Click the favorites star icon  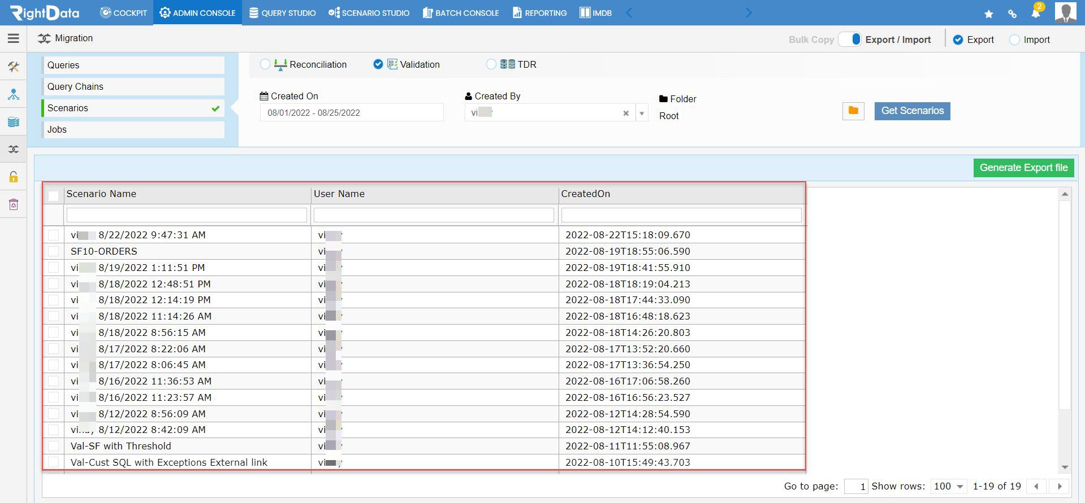[x=989, y=14]
